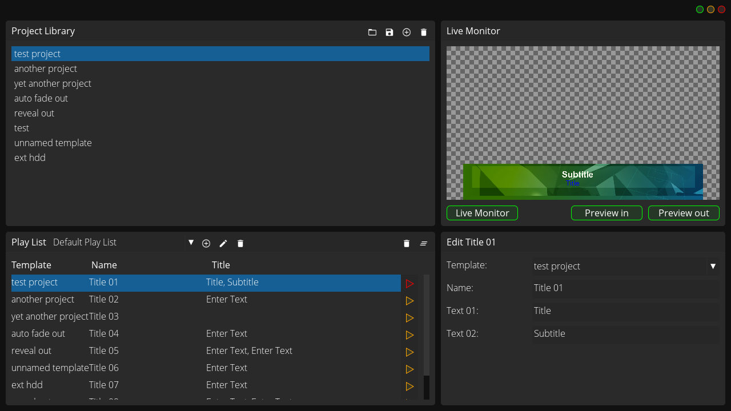Click the Title column header
731x411 pixels.
[221, 265]
